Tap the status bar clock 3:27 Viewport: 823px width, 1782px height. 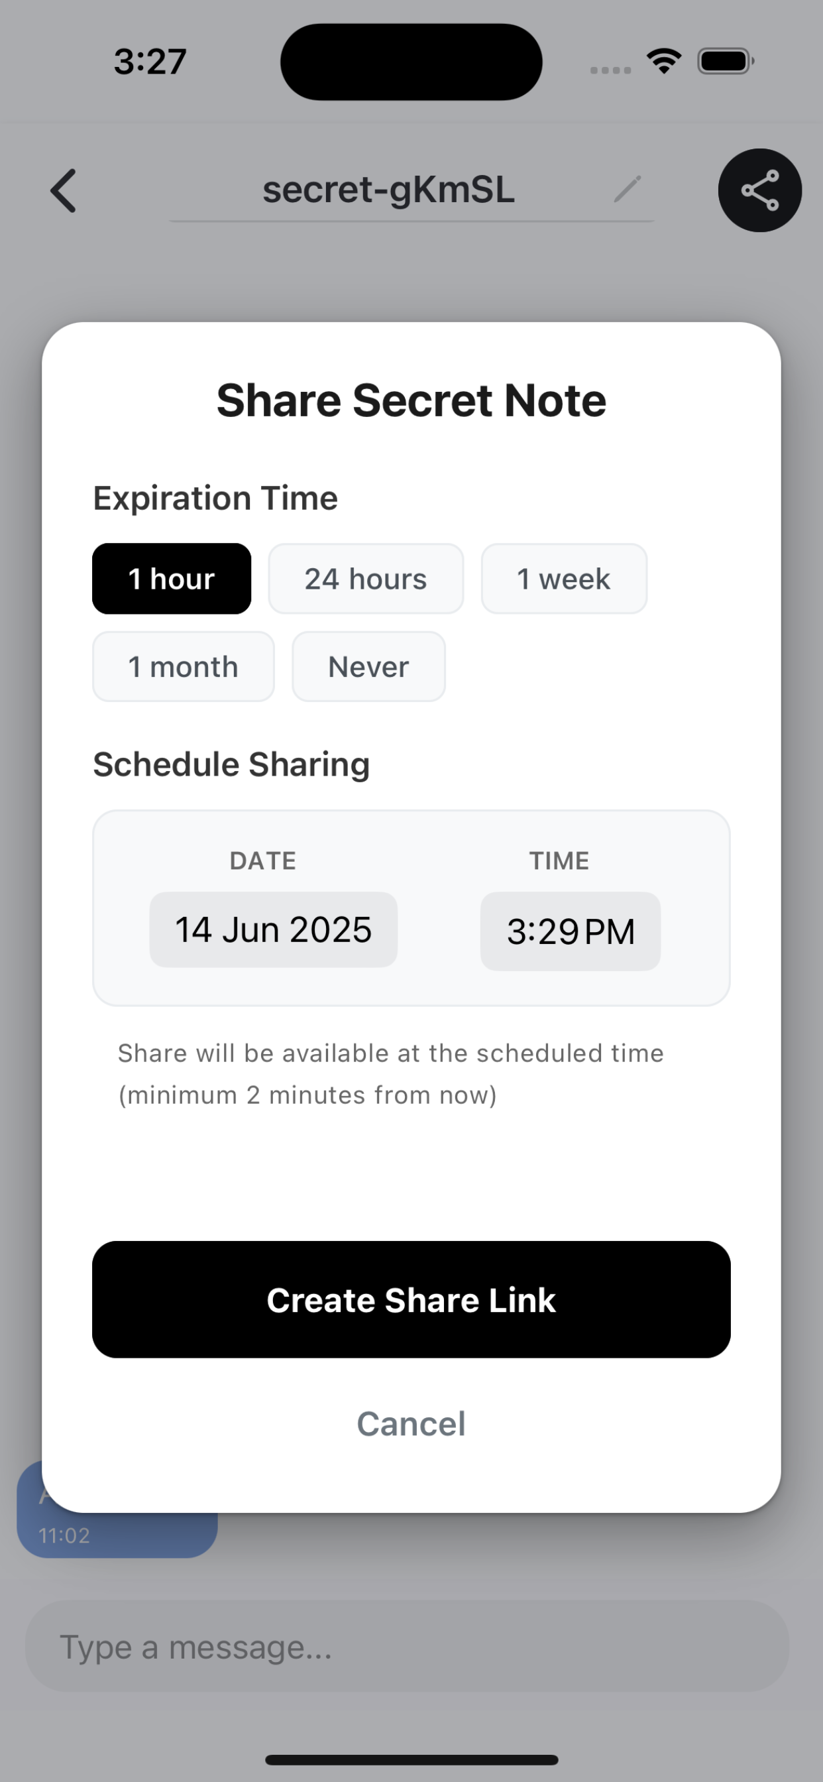150,62
